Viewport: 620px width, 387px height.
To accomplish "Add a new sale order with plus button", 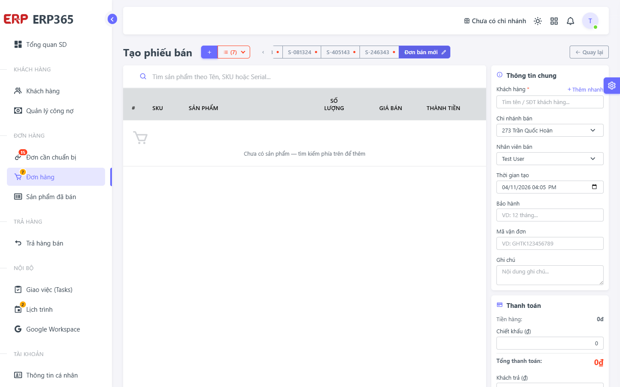I will click(x=209, y=52).
